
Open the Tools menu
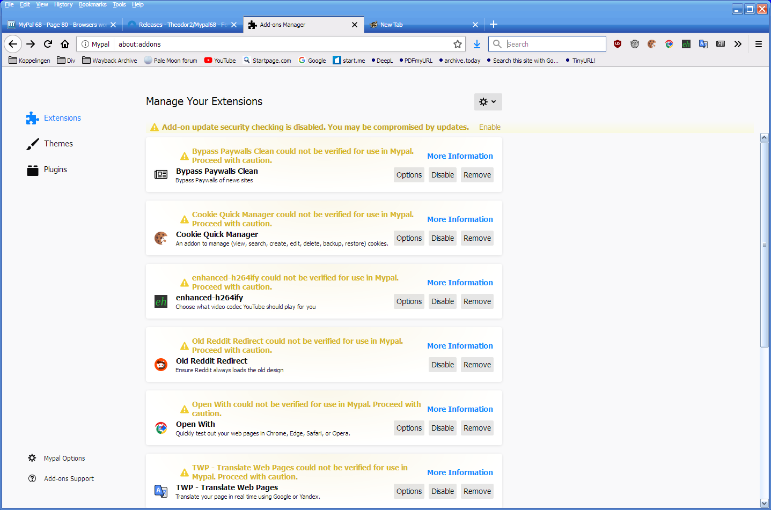[x=119, y=4]
